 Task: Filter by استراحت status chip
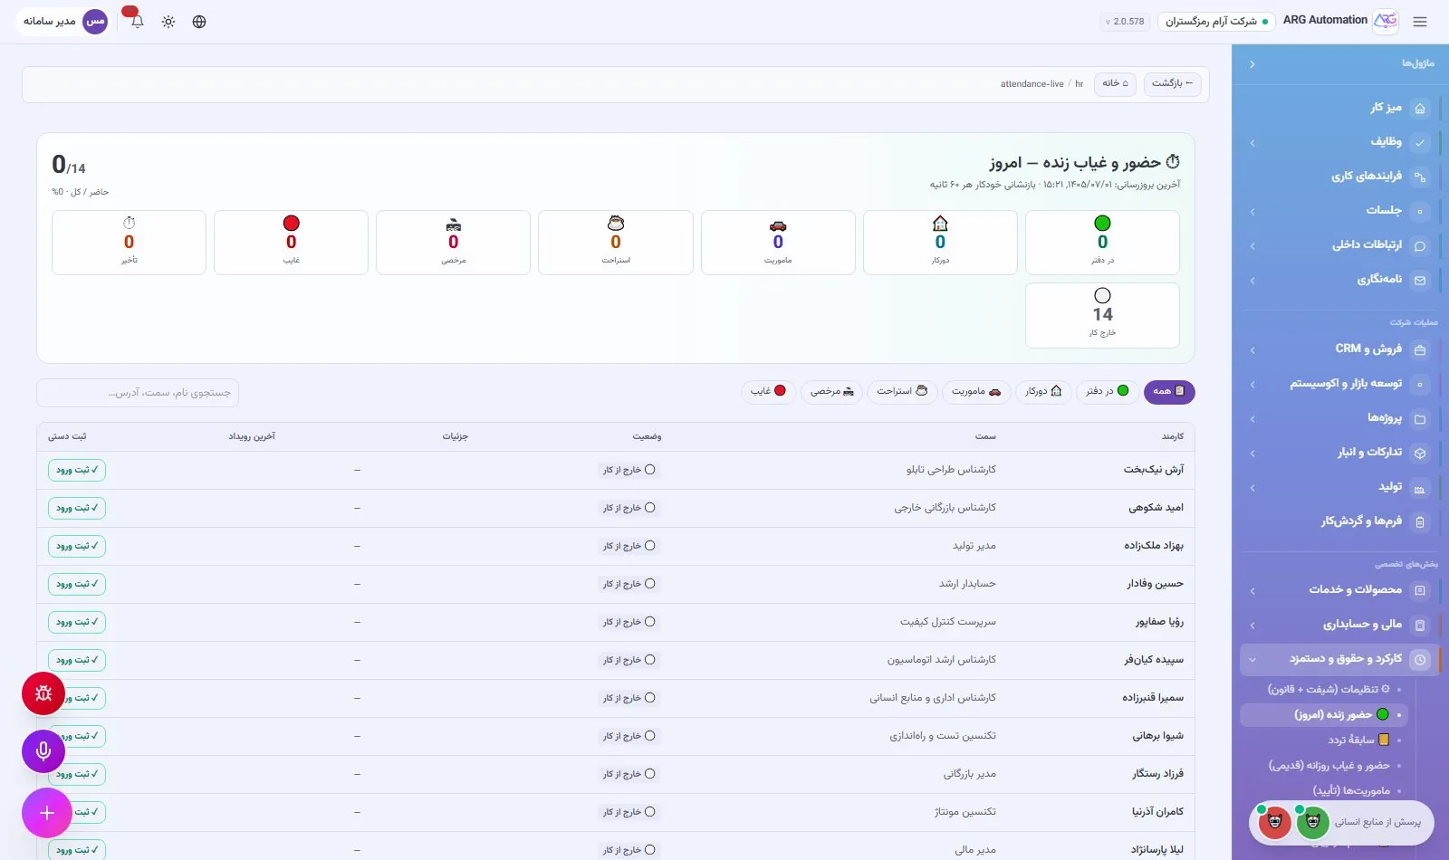click(901, 391)
